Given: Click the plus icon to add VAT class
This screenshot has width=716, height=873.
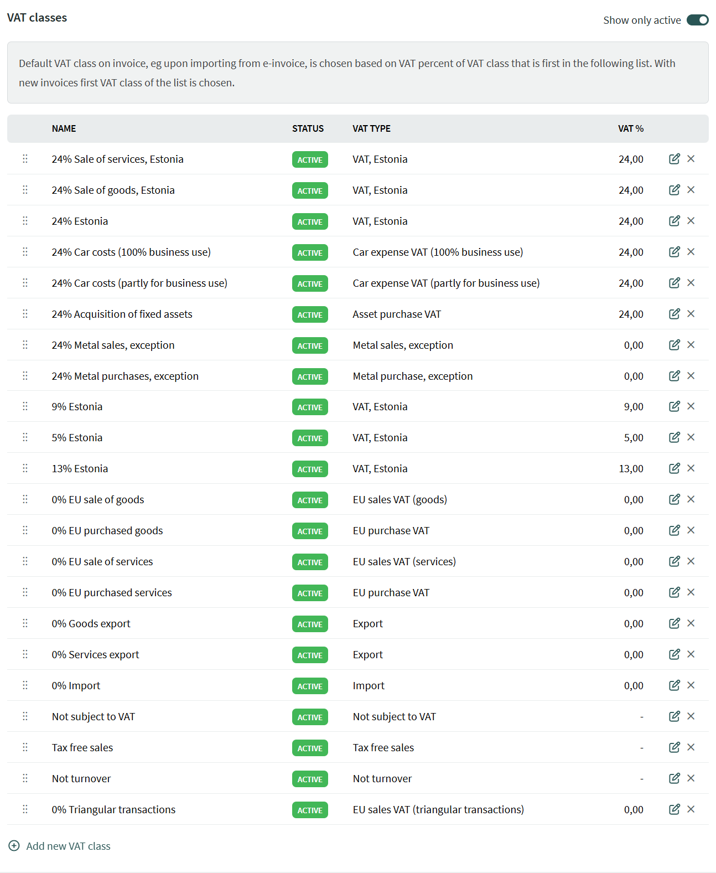Looking at the screenshot, I should (x=14, y=846).
